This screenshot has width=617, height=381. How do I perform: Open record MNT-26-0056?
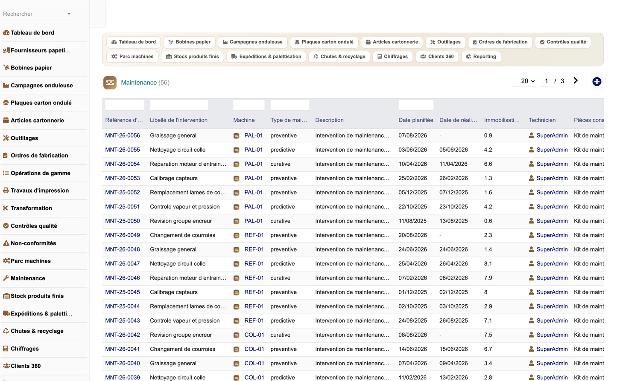[x=123, y=136]
